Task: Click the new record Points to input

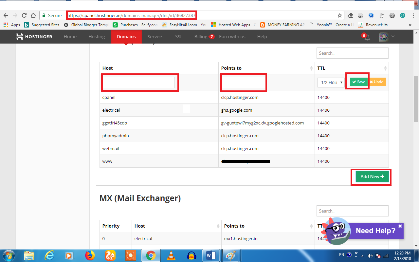Action: 244,83
